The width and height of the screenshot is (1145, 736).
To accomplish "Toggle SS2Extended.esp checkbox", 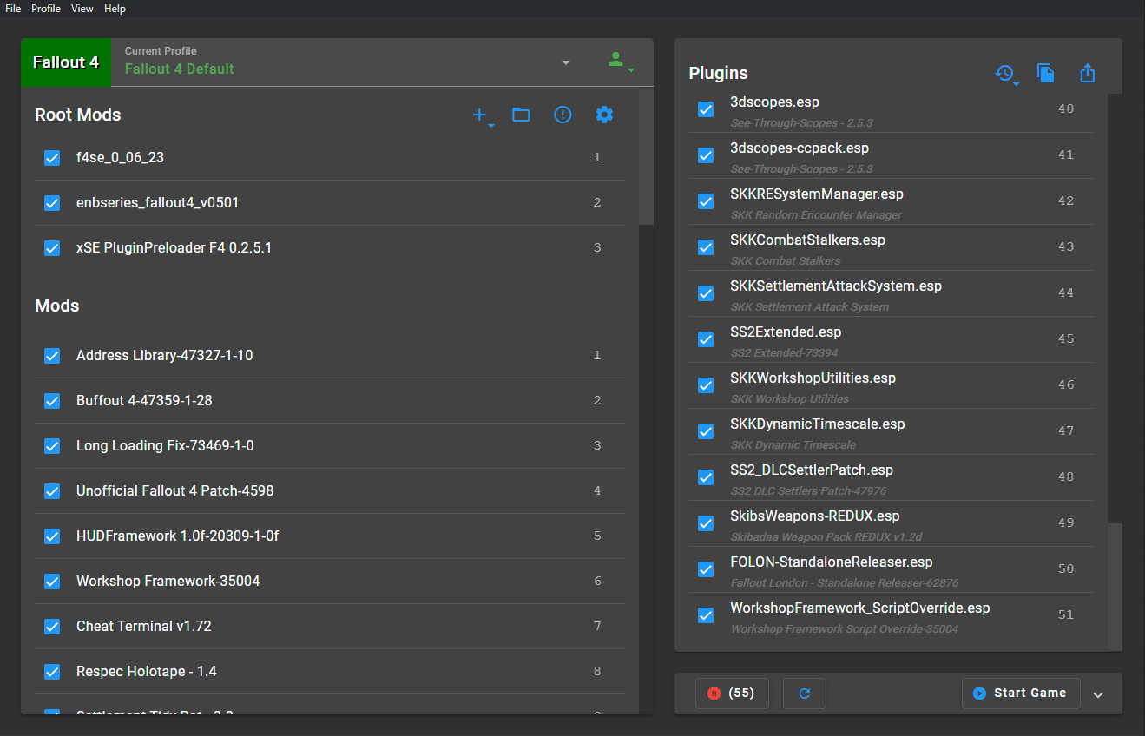I will pos(706,339).
